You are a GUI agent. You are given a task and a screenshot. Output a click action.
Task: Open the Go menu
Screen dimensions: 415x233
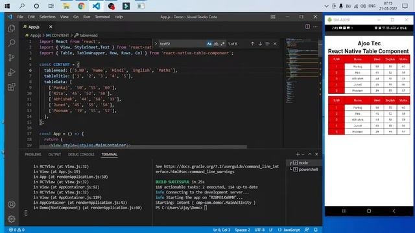pos(76,17)
